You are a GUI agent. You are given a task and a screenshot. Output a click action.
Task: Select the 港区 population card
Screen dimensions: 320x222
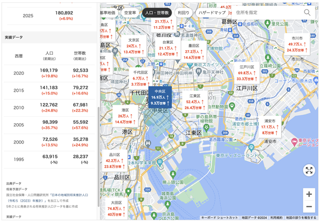point(125,116)
